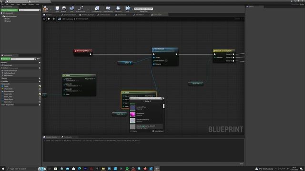Toggle the visibility eye for SetLocation variable
Viewport: 305px width, 171px height.
pos(40,89)
